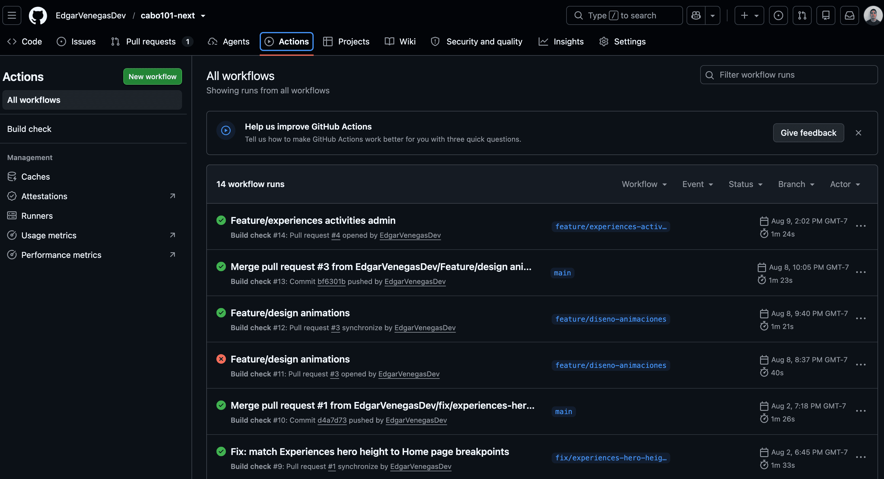Go to GitHub homepage via Octocat logo
Viewport: 884px width, 479px height.
(38, 15)
